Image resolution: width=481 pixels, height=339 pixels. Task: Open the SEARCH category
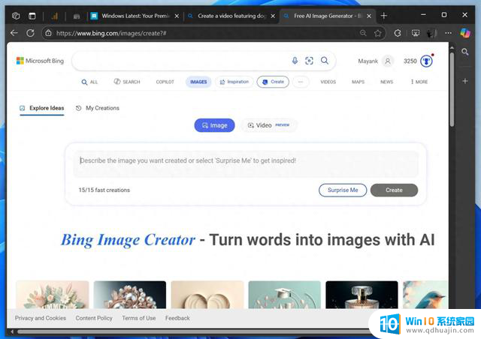click(x=127, y=82)
